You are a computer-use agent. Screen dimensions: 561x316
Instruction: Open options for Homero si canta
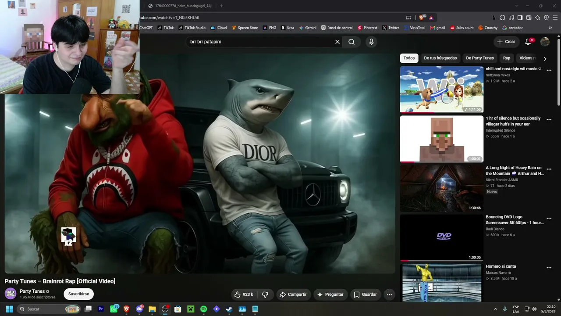click(x=549, y=268)
